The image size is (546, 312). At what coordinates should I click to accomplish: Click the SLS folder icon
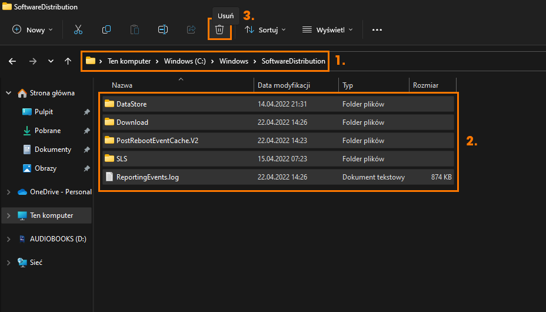tap(109, 158)
